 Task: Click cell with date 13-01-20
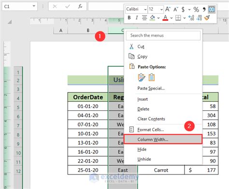click(x=88, y=143)
